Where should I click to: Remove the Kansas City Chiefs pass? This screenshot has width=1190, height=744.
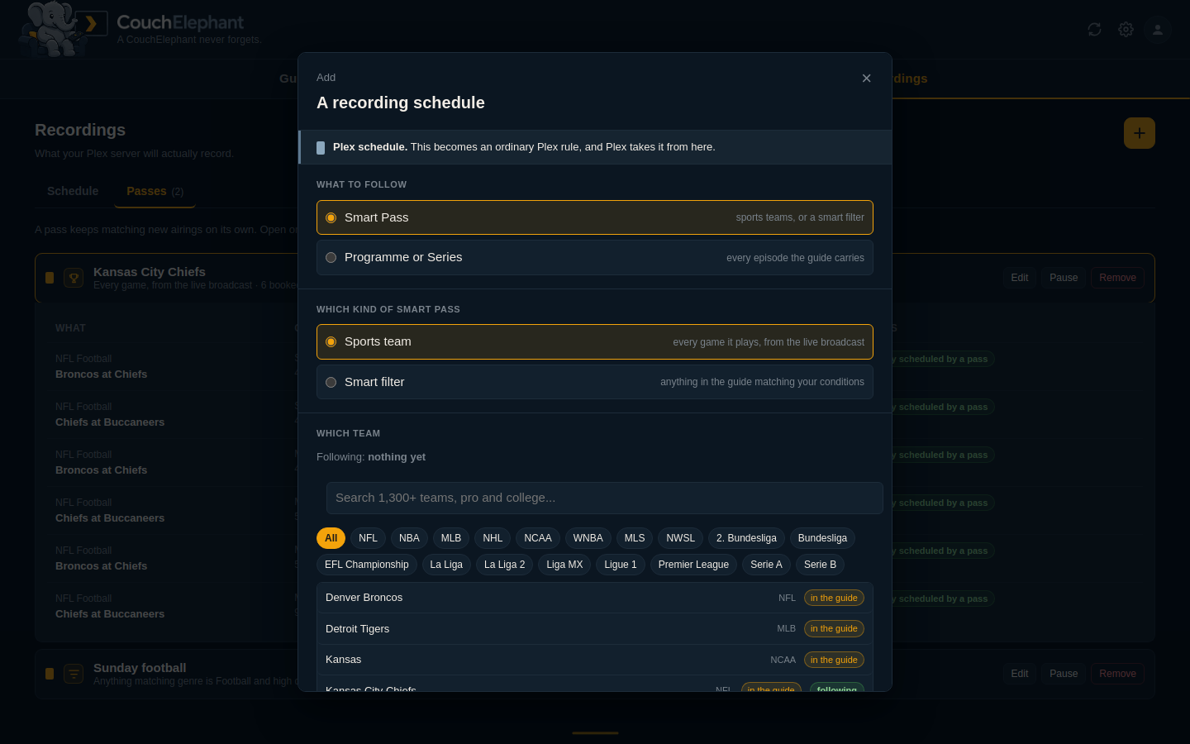1117,278
